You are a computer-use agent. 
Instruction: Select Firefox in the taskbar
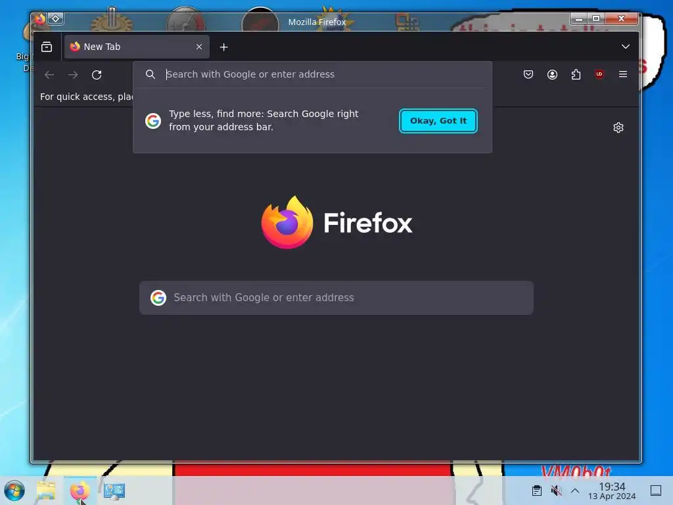[80, 491]
